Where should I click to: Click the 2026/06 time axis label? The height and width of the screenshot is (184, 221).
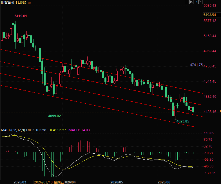(x=164, y=182)
